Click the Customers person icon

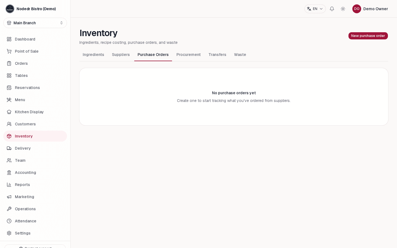click(9, 124)
